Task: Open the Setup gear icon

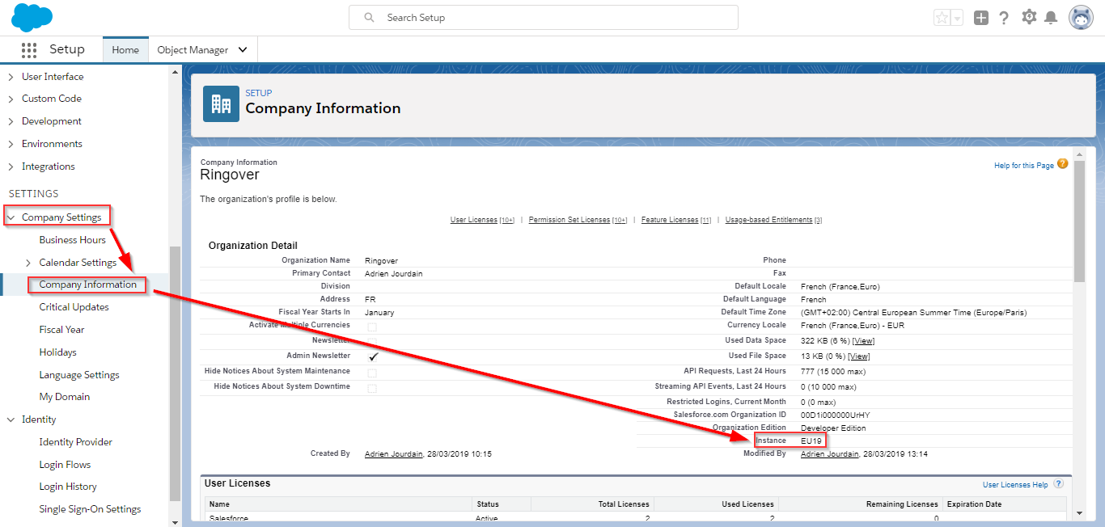Action: pyautogui.click(x=1029, y=17)
